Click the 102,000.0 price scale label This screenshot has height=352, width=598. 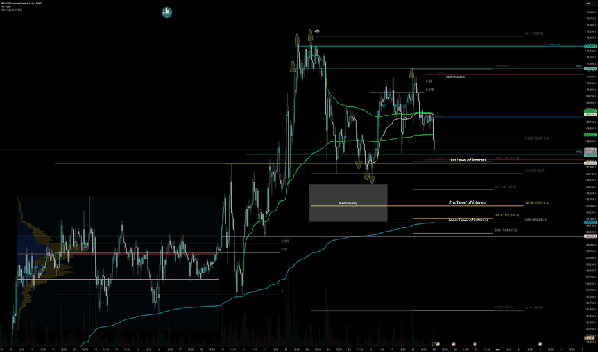point(591,296)
